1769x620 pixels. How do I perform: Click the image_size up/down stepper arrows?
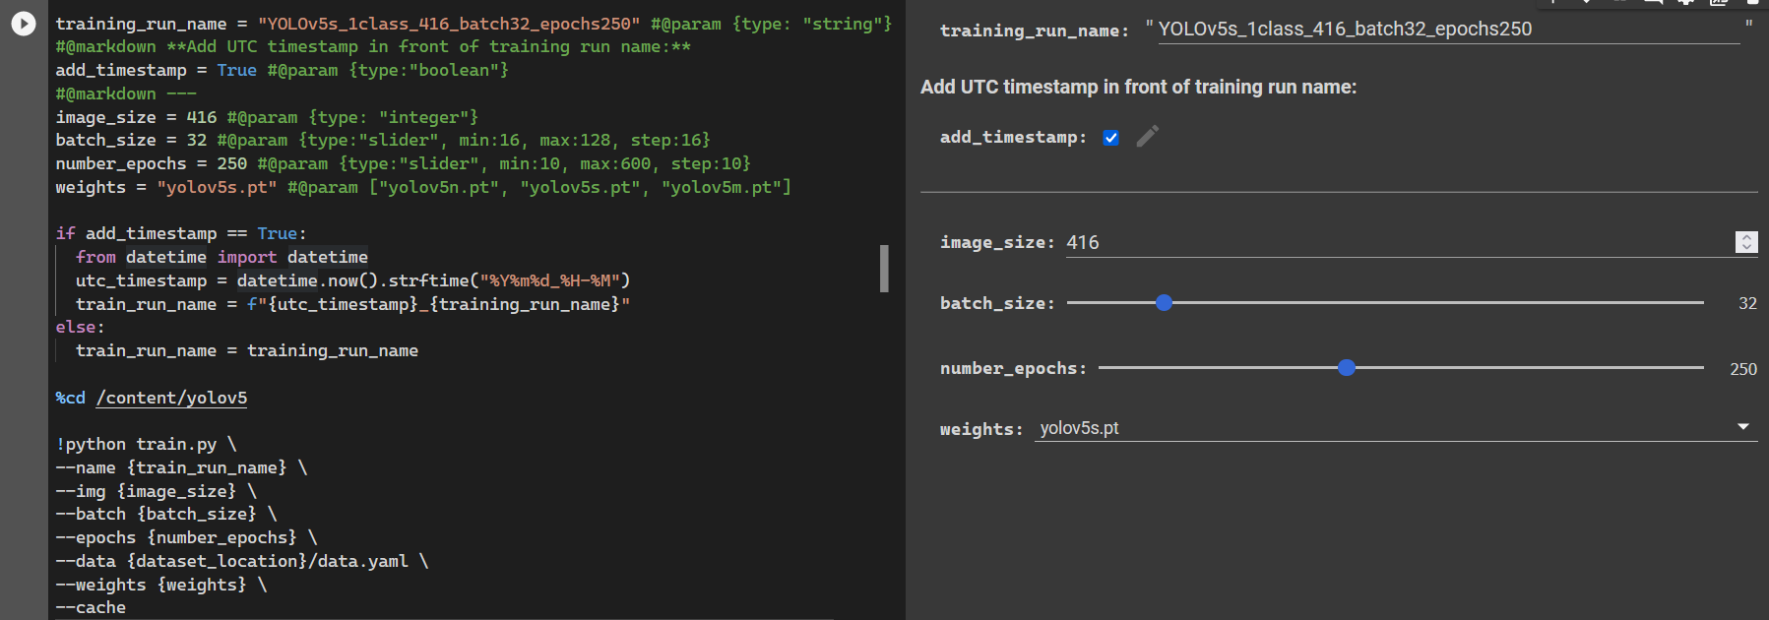point(1745,242)
